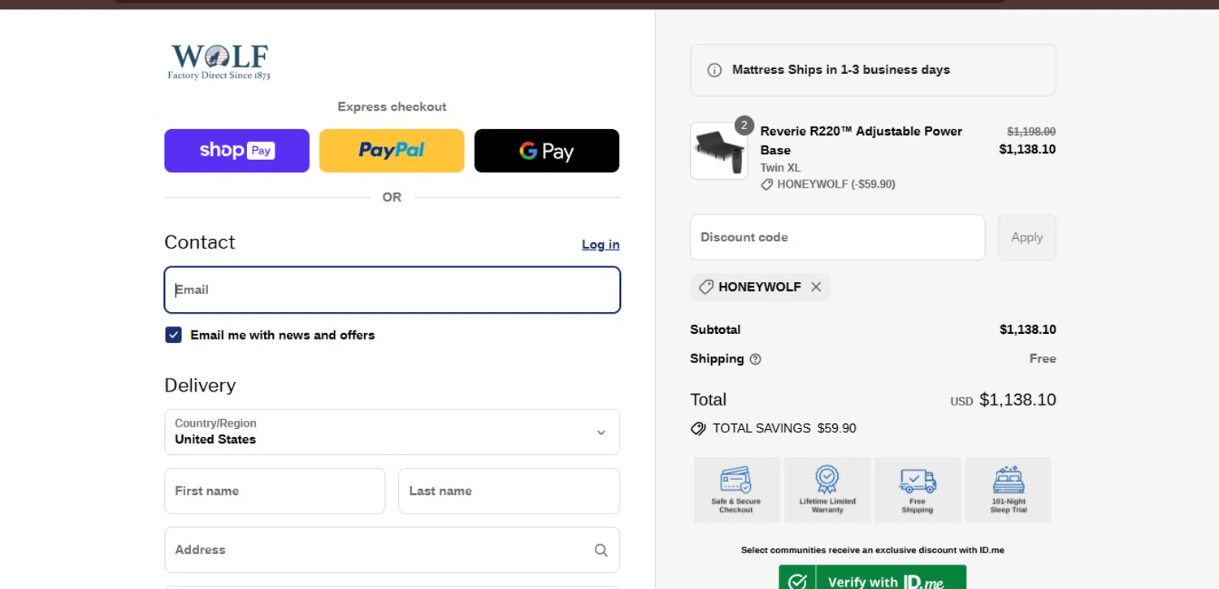Remove the HONEYWOLF discount code
Viewport: 1219px width, 589px height.
click(816, 287)
